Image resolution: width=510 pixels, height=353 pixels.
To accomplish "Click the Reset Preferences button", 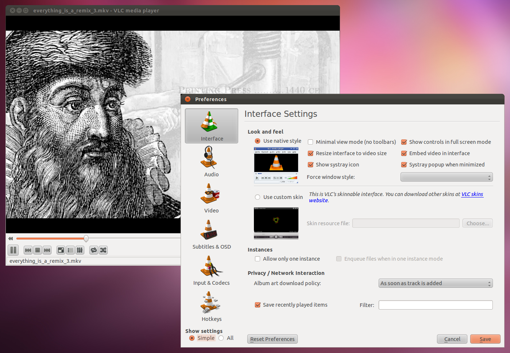I will click(x=273, y=339).
